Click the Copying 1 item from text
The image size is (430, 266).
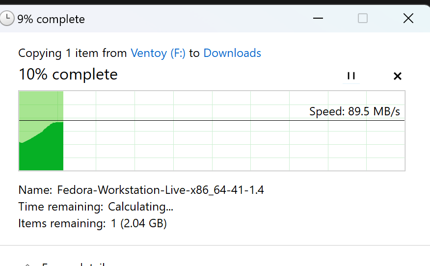(x=73, y=53)
